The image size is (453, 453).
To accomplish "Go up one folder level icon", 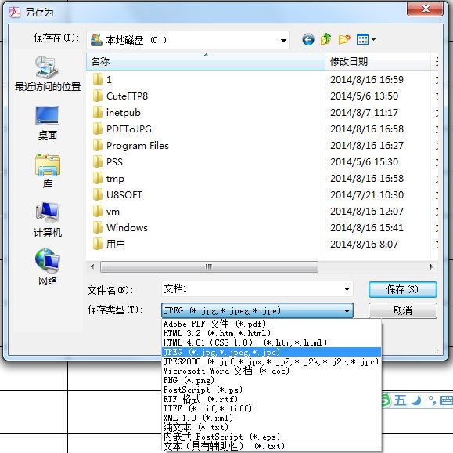I will (x=326, y=39).
